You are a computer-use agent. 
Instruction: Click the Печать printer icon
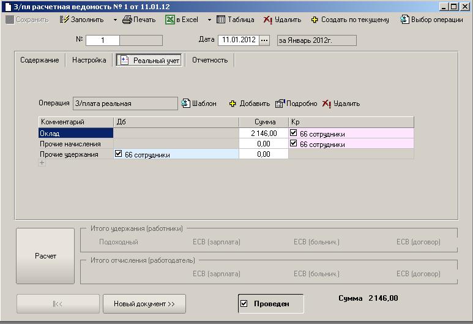(127, 20)
